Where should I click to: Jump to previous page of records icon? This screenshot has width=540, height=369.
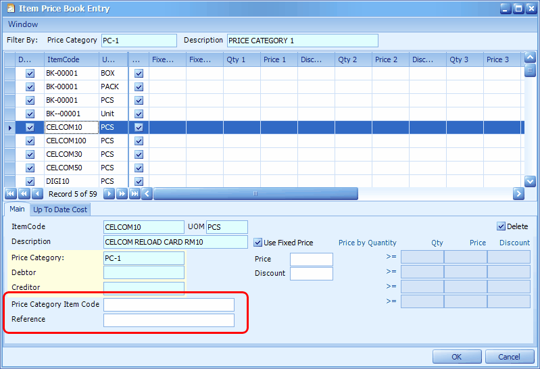click(x=24, y=194)
